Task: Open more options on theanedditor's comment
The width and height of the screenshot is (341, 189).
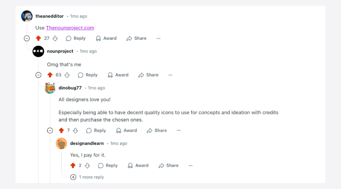Action: tap(158, 39)
